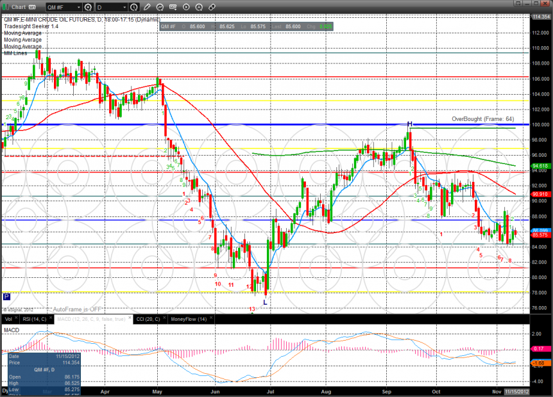Close the RSI (14, C) tab

51,318
